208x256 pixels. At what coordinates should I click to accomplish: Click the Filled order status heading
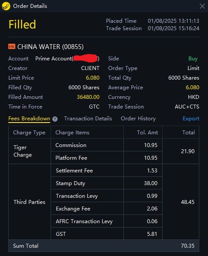[x=22, y=25]
